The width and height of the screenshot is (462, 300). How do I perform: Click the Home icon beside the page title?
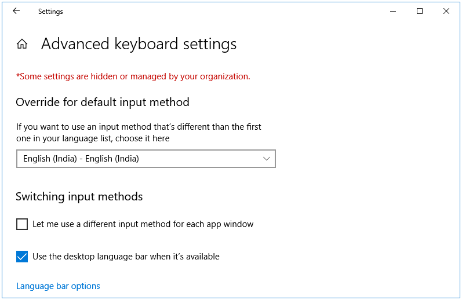[x=22, y=44]
